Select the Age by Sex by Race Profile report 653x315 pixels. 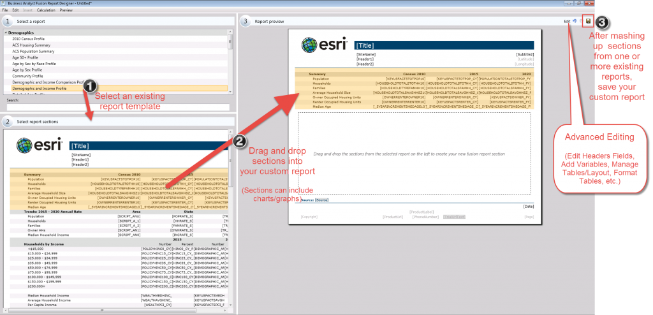tap(116, 64)
